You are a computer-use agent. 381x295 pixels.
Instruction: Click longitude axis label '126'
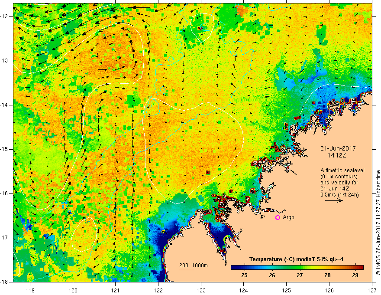(x=329, y=290)
